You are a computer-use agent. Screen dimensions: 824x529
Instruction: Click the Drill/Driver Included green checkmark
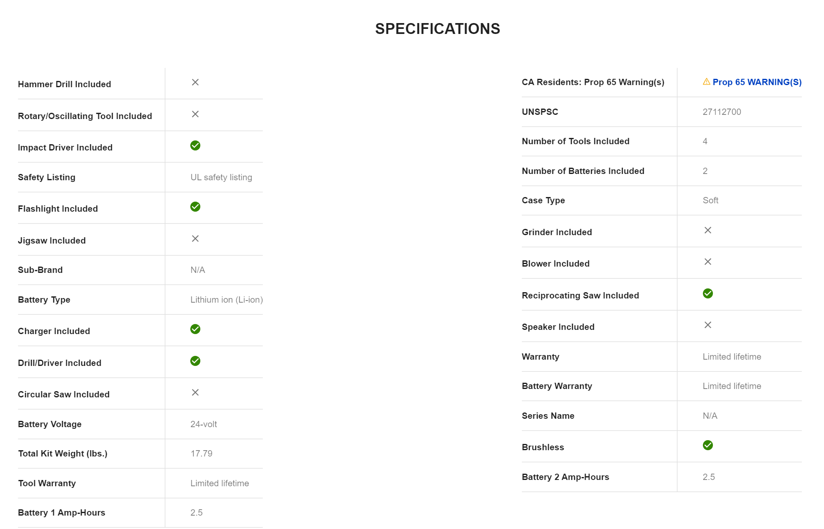pos(195,361)
